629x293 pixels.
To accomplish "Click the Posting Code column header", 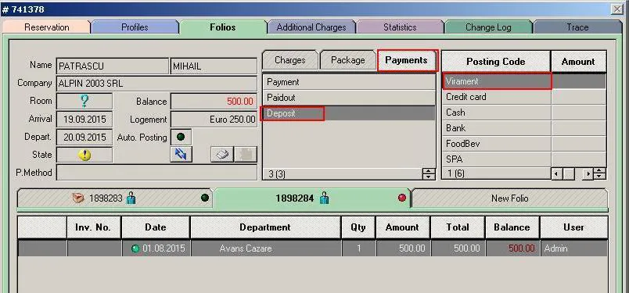I will [x=496, y=61].
